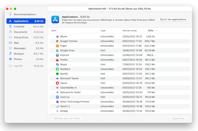Screen dimensions: 198x131
Task: Sort list by the Nom column header
Action: coord(54,30)
